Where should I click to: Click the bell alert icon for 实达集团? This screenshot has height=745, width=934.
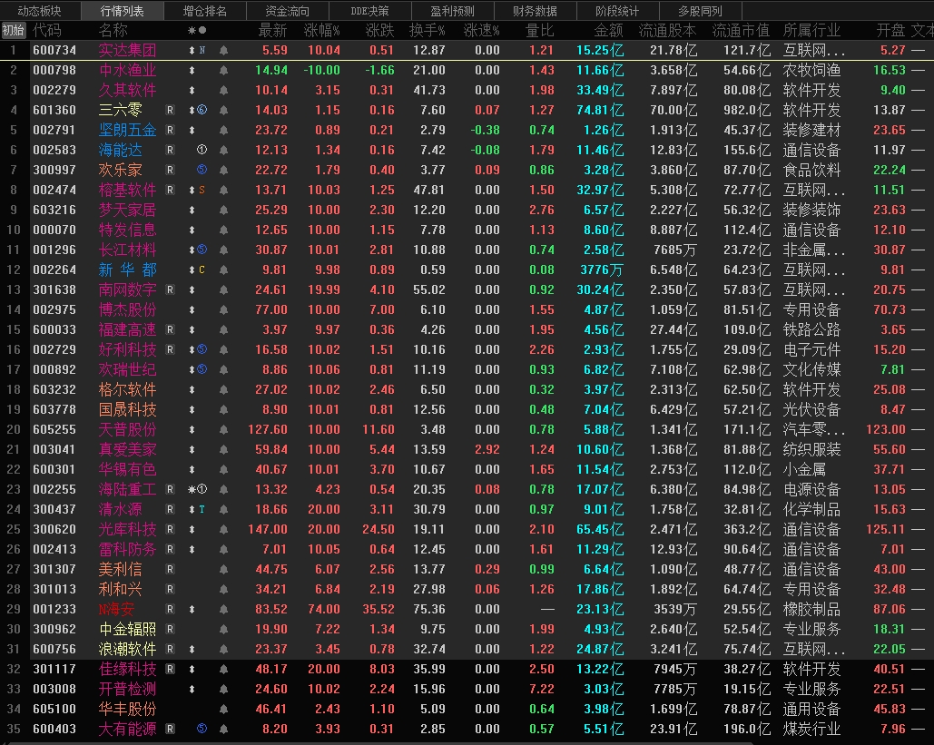223,51
